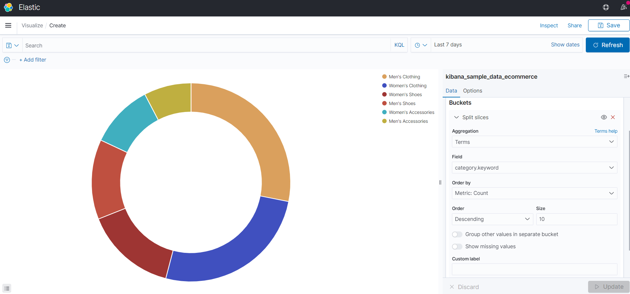Open the Order by Metric: Count dropdown
The height and width of the screenshot is (294, 630).
534,193
